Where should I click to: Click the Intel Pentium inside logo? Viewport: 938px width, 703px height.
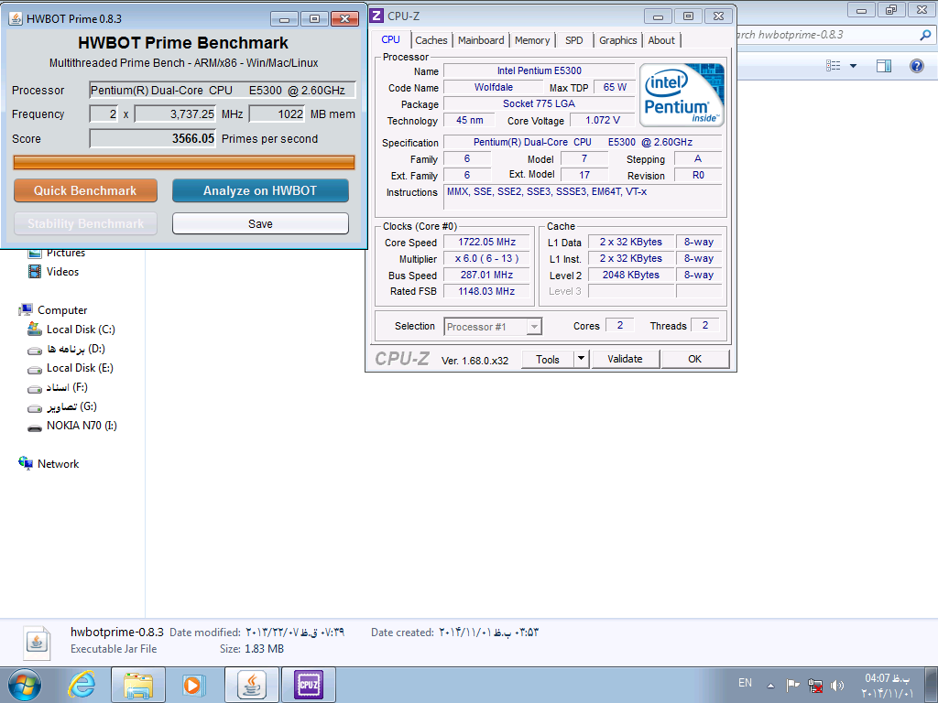pos(682,94)
